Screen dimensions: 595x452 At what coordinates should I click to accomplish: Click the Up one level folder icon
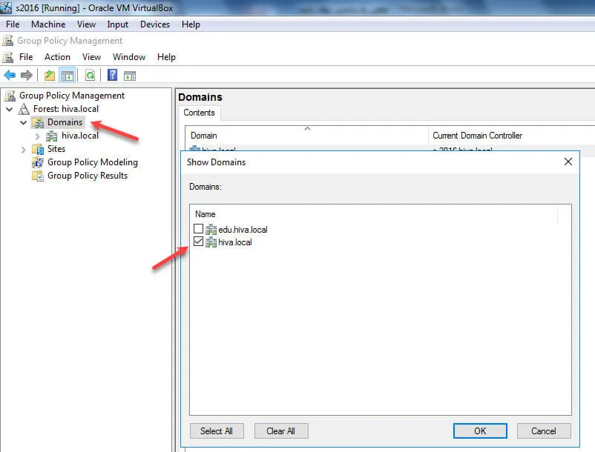click(49, 76)
